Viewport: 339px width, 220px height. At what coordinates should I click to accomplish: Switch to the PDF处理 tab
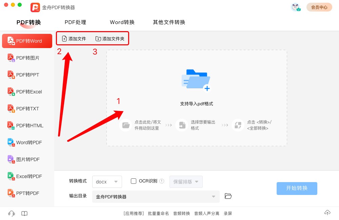pyautogui.click(x=75, y=22)
